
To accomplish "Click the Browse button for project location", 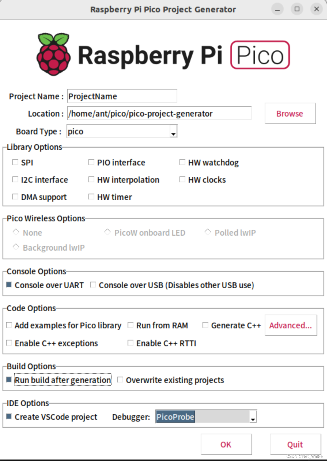I will [x=290, y=113].
